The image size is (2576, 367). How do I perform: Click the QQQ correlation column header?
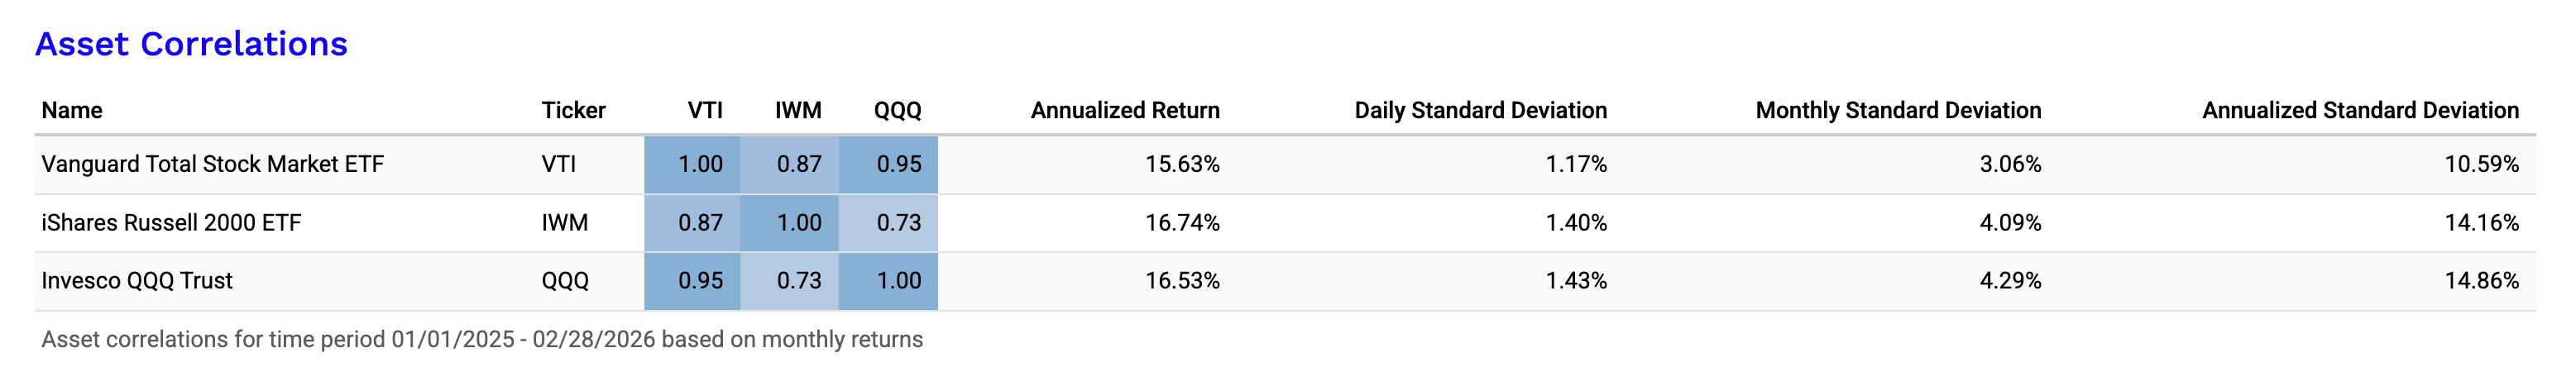point(897,110)
